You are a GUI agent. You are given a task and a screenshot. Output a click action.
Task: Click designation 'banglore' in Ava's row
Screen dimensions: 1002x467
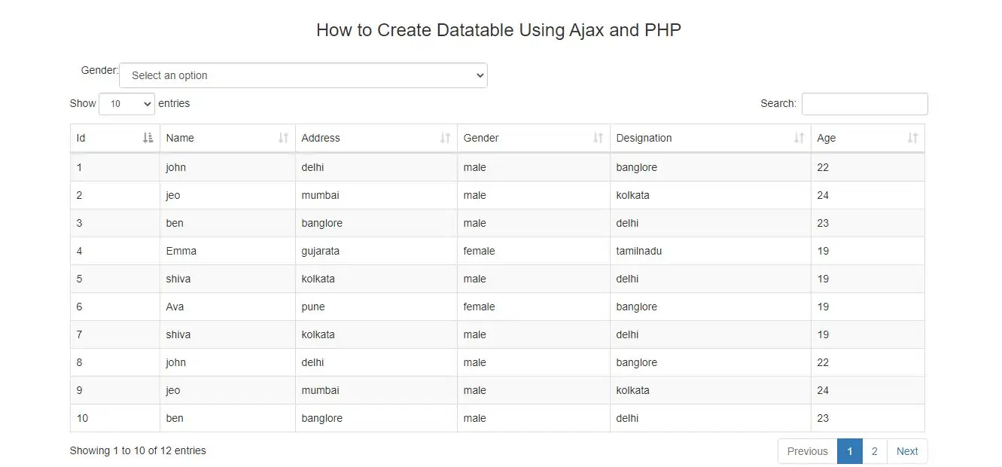click(x=637, y=307)
